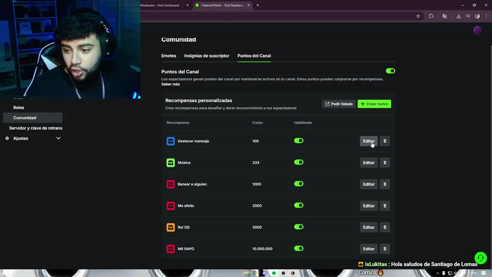Click the Crear nuevo button
This screenshot has width=492, height=277.
[x=374, y=104]
